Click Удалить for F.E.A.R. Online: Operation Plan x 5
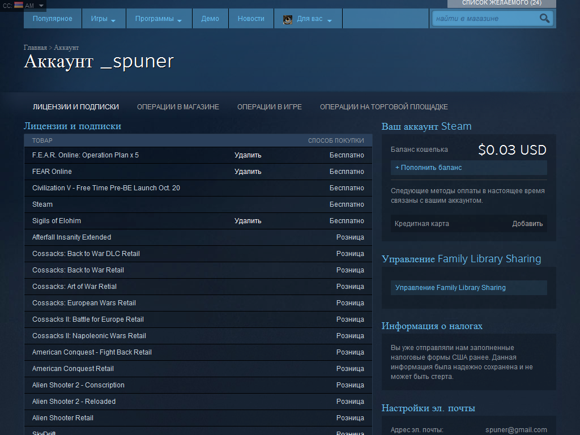This screenshot has width=580, height=435. tap(248, 155)
